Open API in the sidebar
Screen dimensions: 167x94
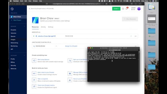pos(12,49)
